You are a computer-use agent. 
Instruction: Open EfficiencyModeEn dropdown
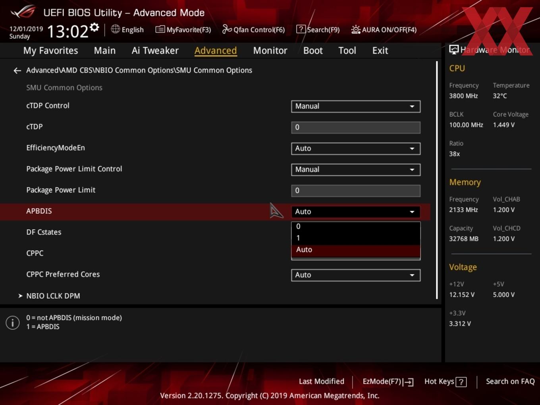(x=356, y=148)
